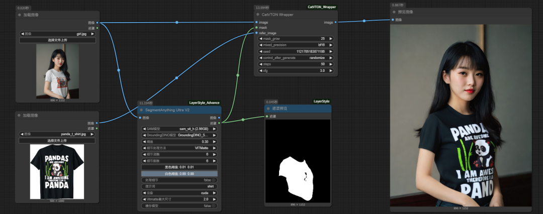
Task: Open the panda_t_shirt.jpg image selector dropdown
Action: tap(57, 134)
